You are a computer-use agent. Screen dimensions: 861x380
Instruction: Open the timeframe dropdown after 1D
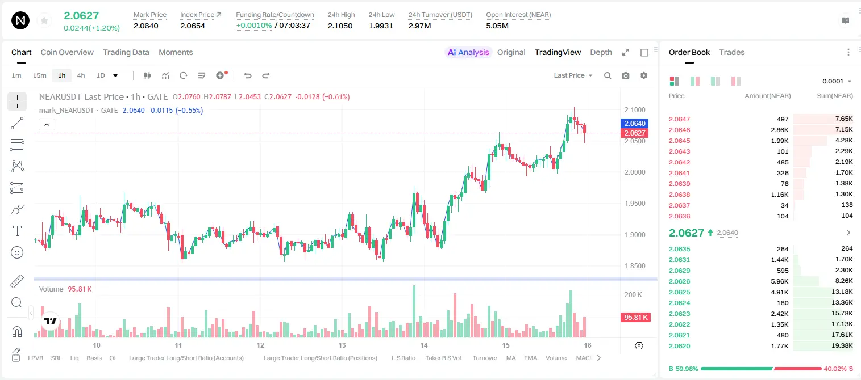(x=115, y=75)
